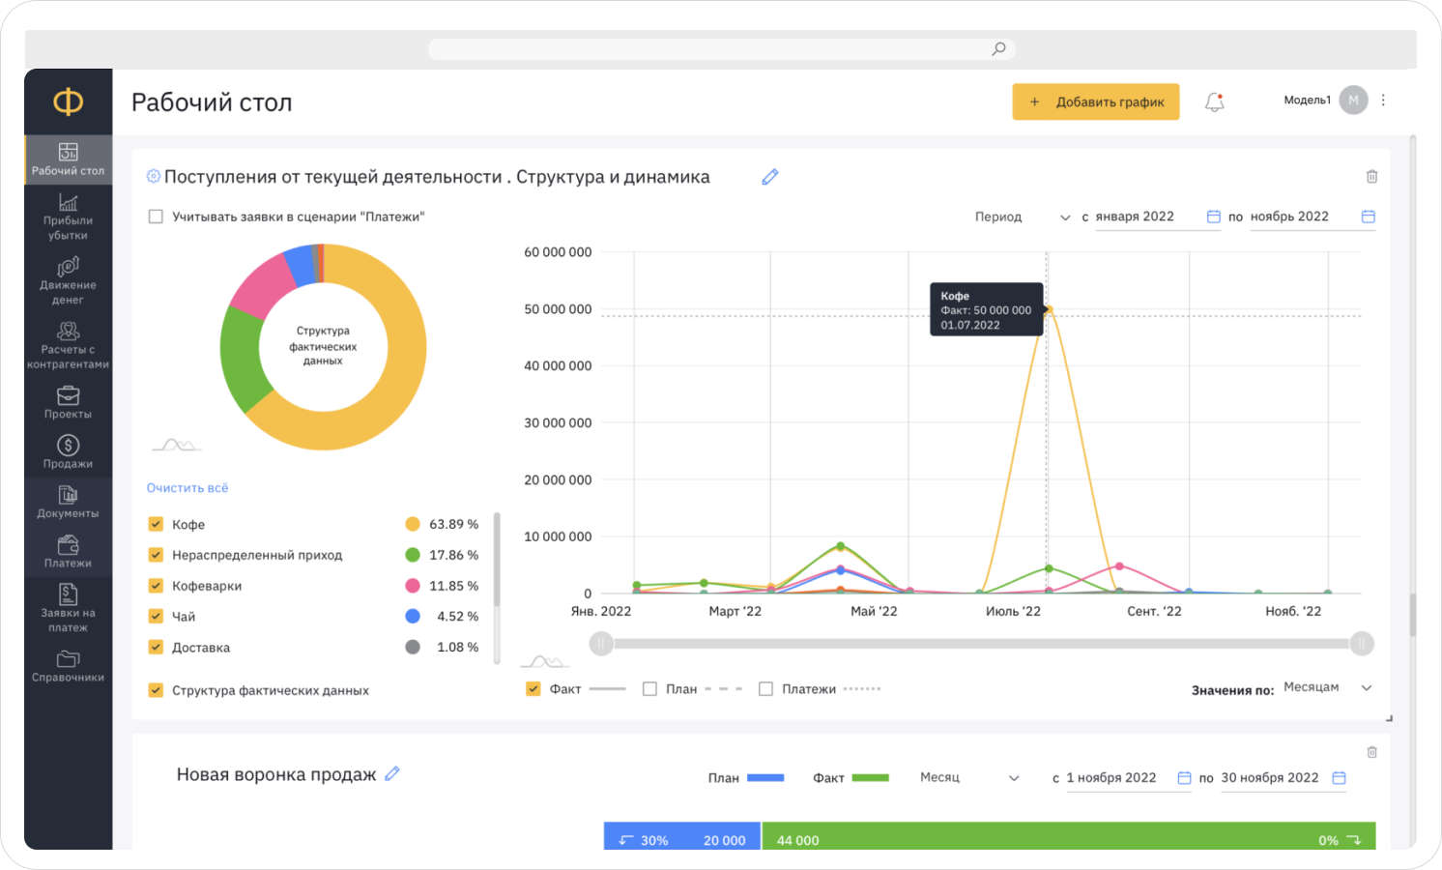Open Продажи section
The image size is (1442, 870).
68,451
